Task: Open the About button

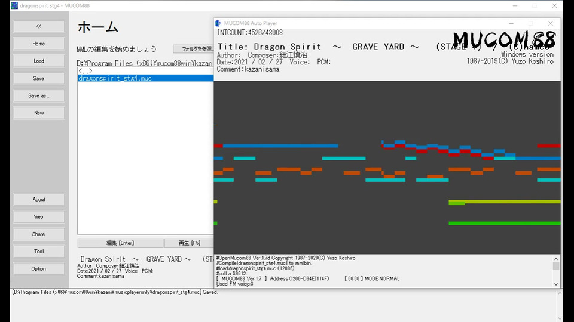Action: 39,199
